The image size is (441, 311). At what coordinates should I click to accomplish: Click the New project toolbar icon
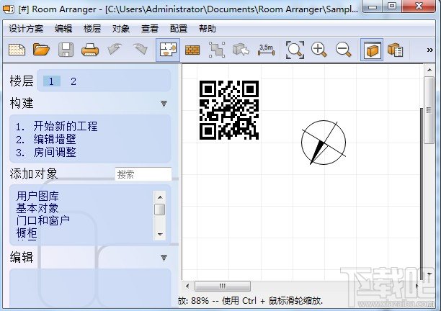17,50
